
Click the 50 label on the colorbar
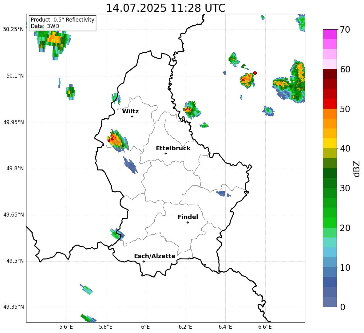click(345, 109)
